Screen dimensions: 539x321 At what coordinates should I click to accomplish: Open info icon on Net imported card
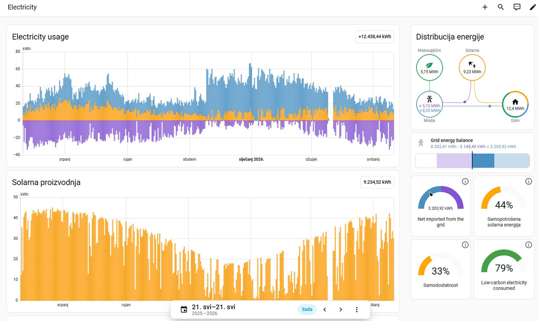[x=465, y=182]
